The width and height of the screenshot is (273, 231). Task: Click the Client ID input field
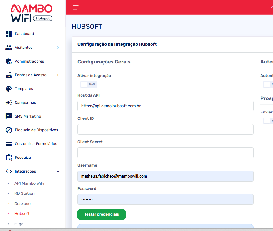pyautogui.click(x=165, y=129)
